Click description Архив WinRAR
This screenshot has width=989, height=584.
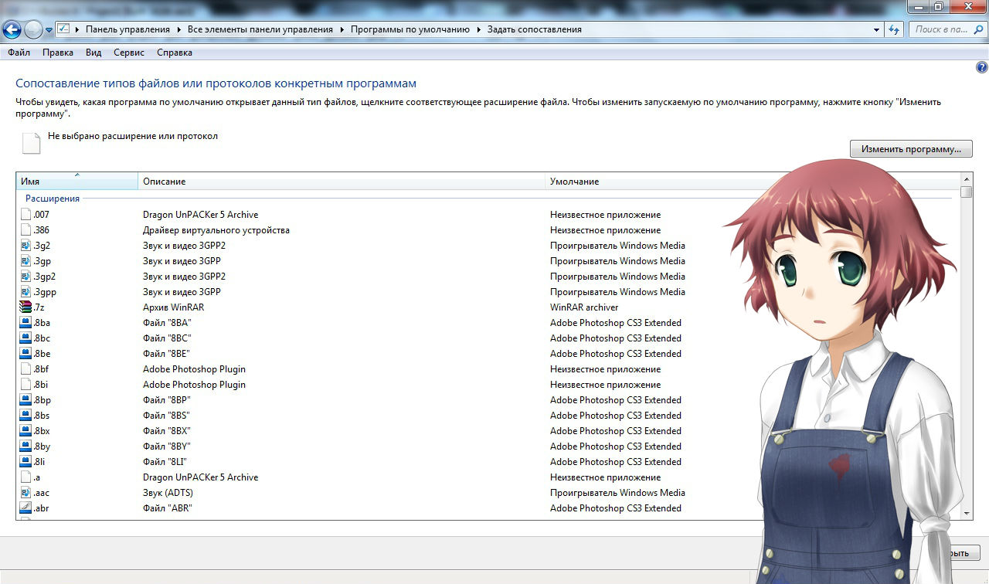(x=173, y=307)
